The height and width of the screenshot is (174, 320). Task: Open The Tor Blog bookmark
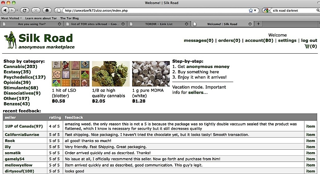pos(69,18)
